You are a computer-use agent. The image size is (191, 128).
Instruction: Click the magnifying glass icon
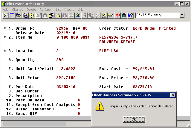(x=71, y=16)
